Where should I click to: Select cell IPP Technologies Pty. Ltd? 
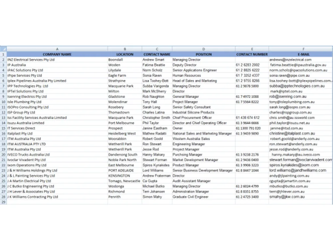tap(57, 86)
